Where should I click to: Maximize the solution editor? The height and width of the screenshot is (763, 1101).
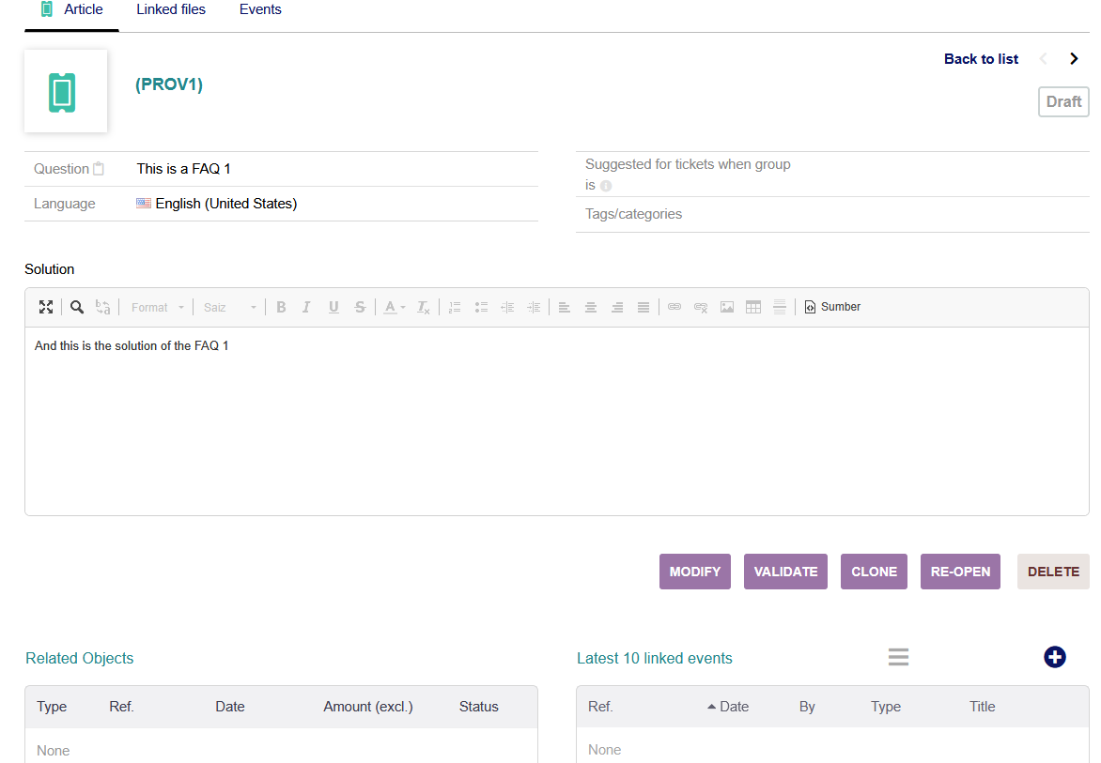(45, 307)
